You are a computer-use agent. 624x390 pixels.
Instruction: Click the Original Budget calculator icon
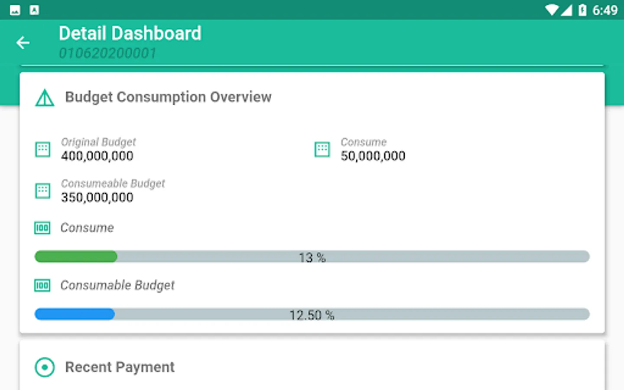[42, 149]
